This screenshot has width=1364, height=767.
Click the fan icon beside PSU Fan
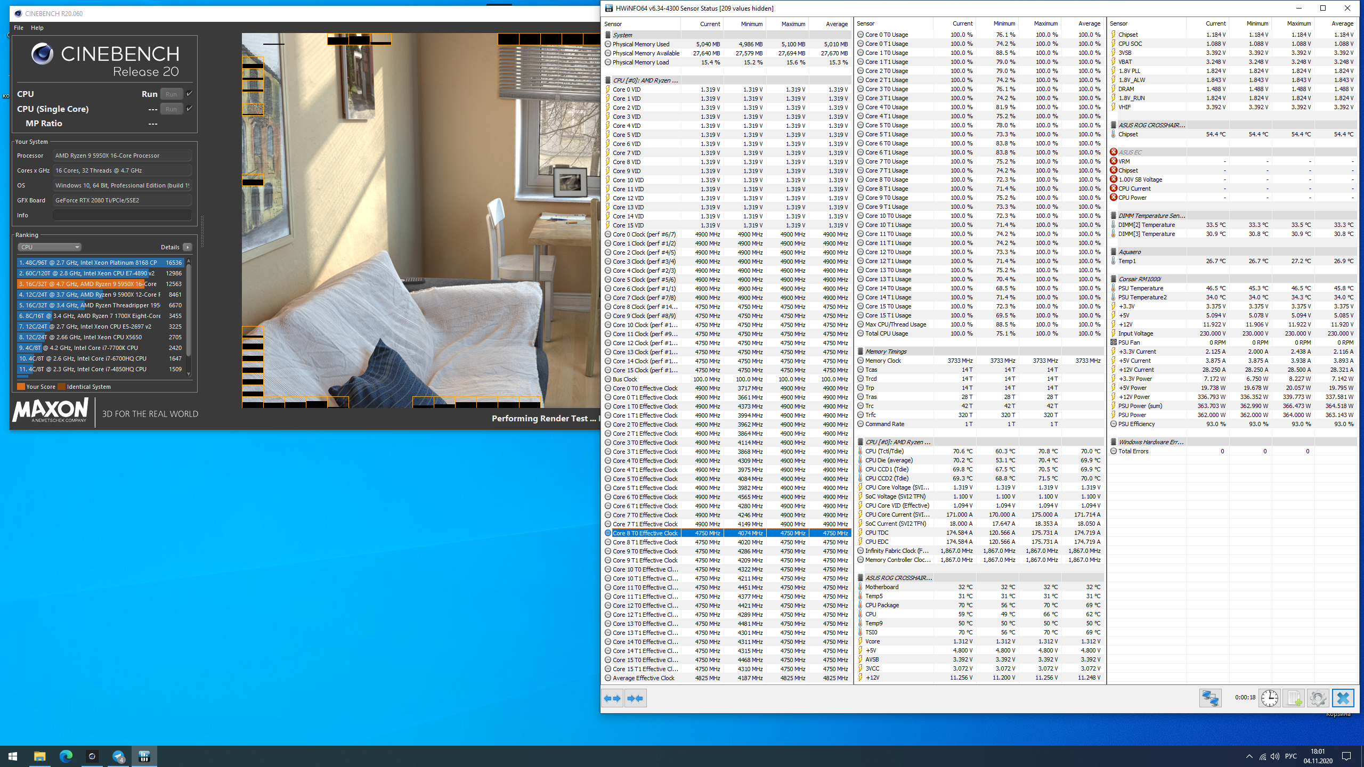tap(1114, 342)
